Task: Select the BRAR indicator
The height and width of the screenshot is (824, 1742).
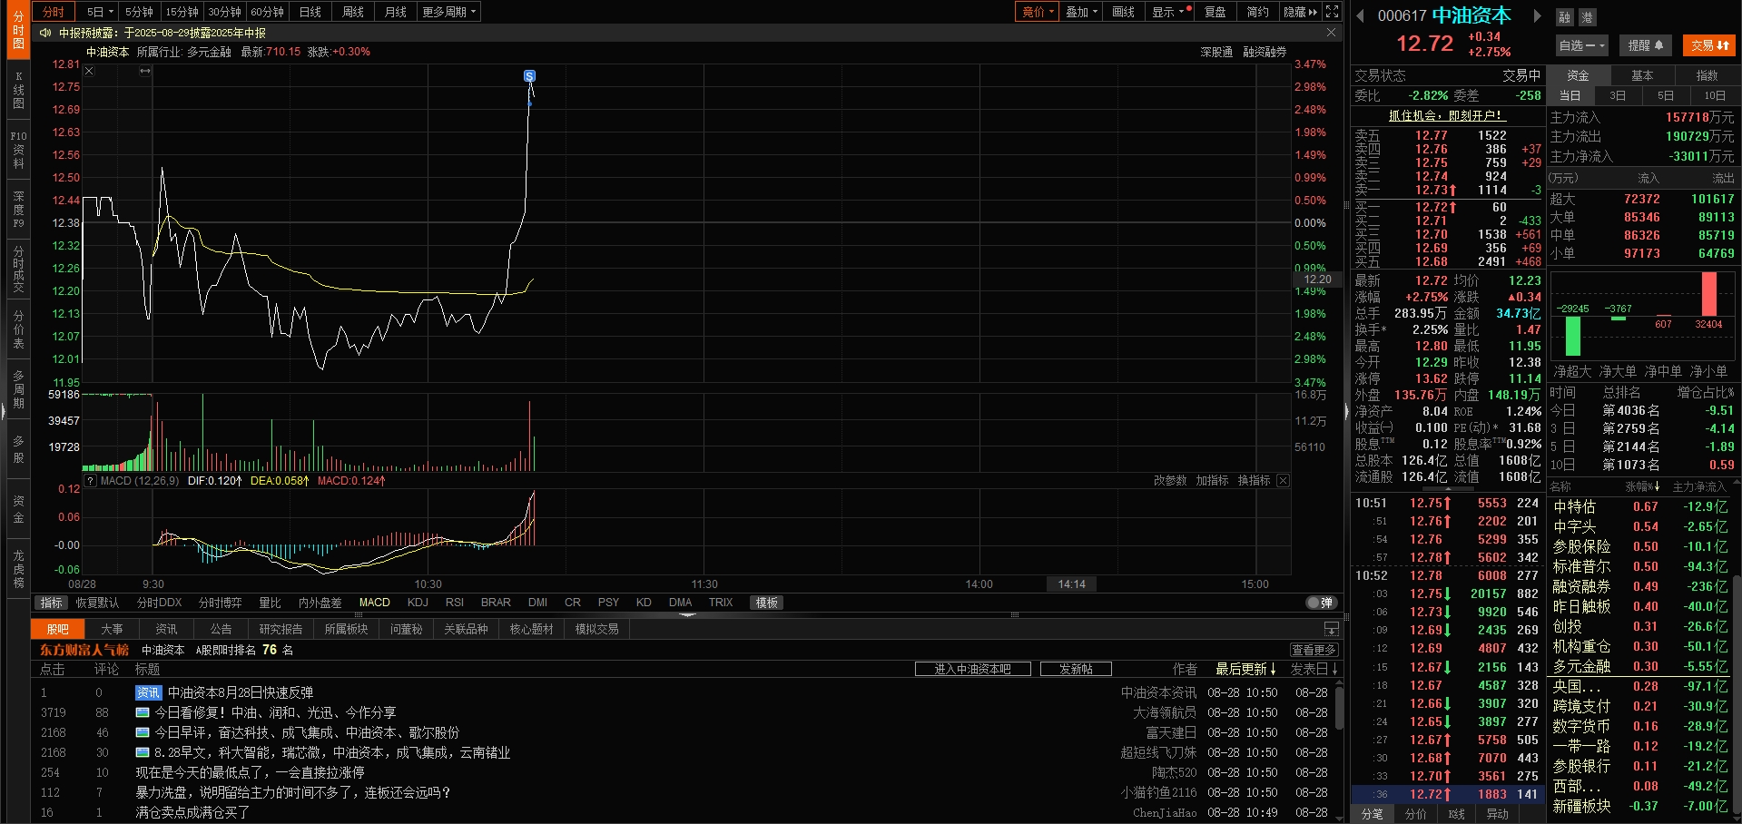Action: coord(496,603)
